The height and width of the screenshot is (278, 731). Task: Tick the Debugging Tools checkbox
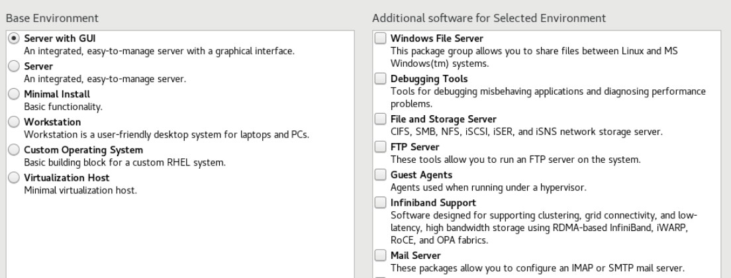[380, 79]
